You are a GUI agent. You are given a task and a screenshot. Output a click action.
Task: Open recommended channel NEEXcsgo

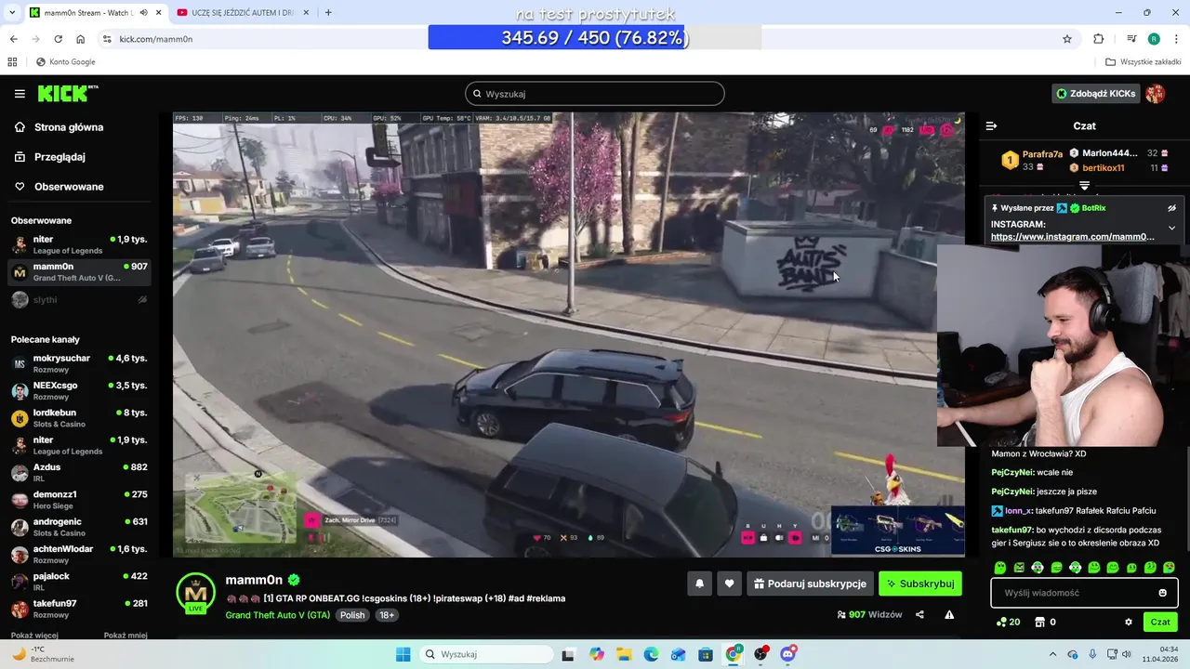point(78,391)
